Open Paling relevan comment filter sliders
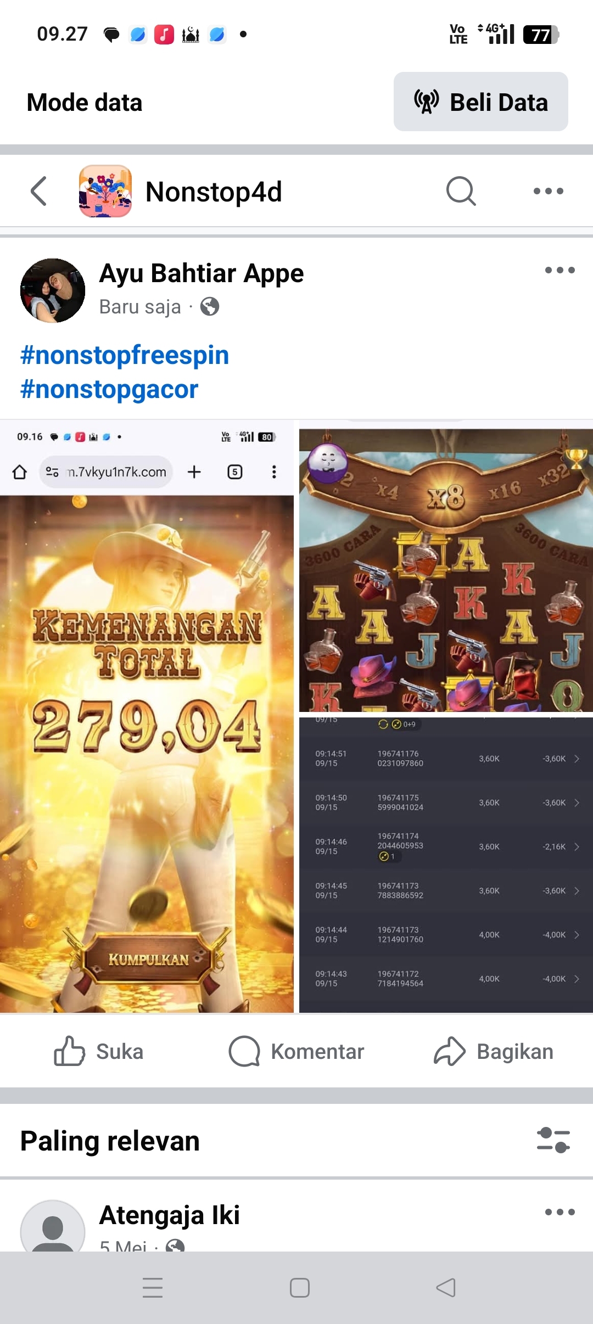 (x=553, y=1141)
